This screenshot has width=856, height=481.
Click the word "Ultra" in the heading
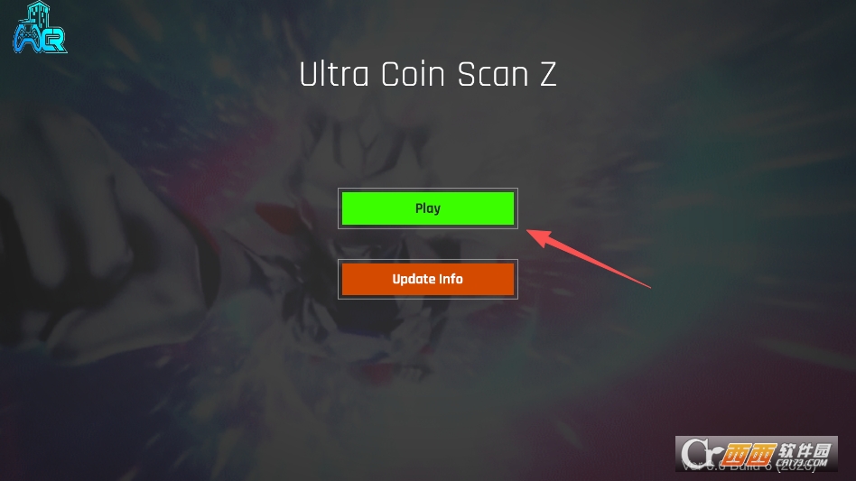(x=334, y=74)
